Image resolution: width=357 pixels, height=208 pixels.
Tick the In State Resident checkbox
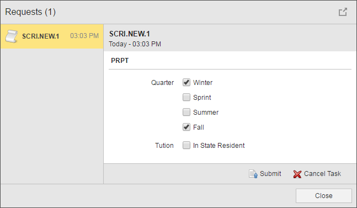pyautogui.click(x=187, y=145)
